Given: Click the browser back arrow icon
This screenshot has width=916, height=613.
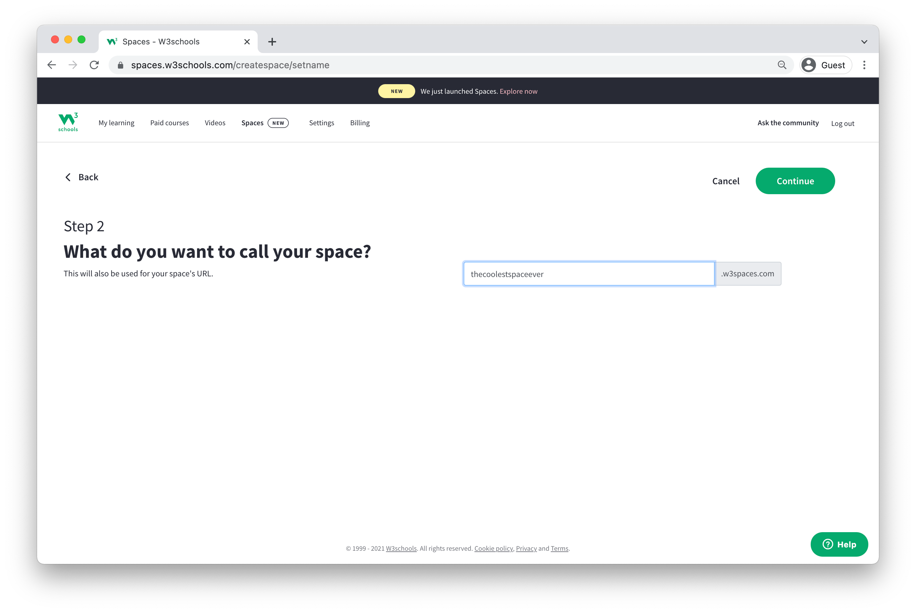Looking at the screenshot, I should [54, 65].
